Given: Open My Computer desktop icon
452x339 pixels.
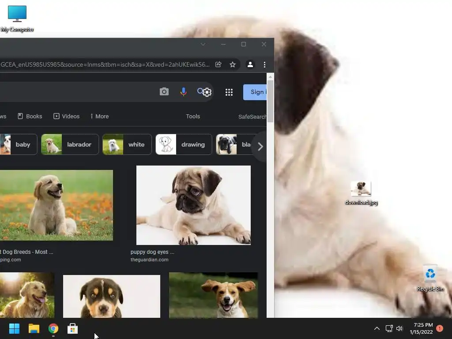Looking at the screenshot, I should tap(17, 19).
